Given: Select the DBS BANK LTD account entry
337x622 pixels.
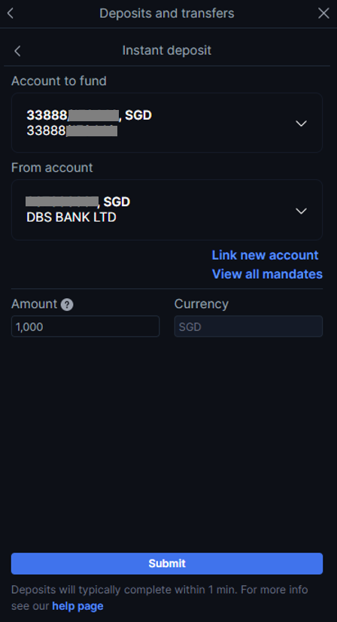Looking at the screenshot, I should 167,210.
